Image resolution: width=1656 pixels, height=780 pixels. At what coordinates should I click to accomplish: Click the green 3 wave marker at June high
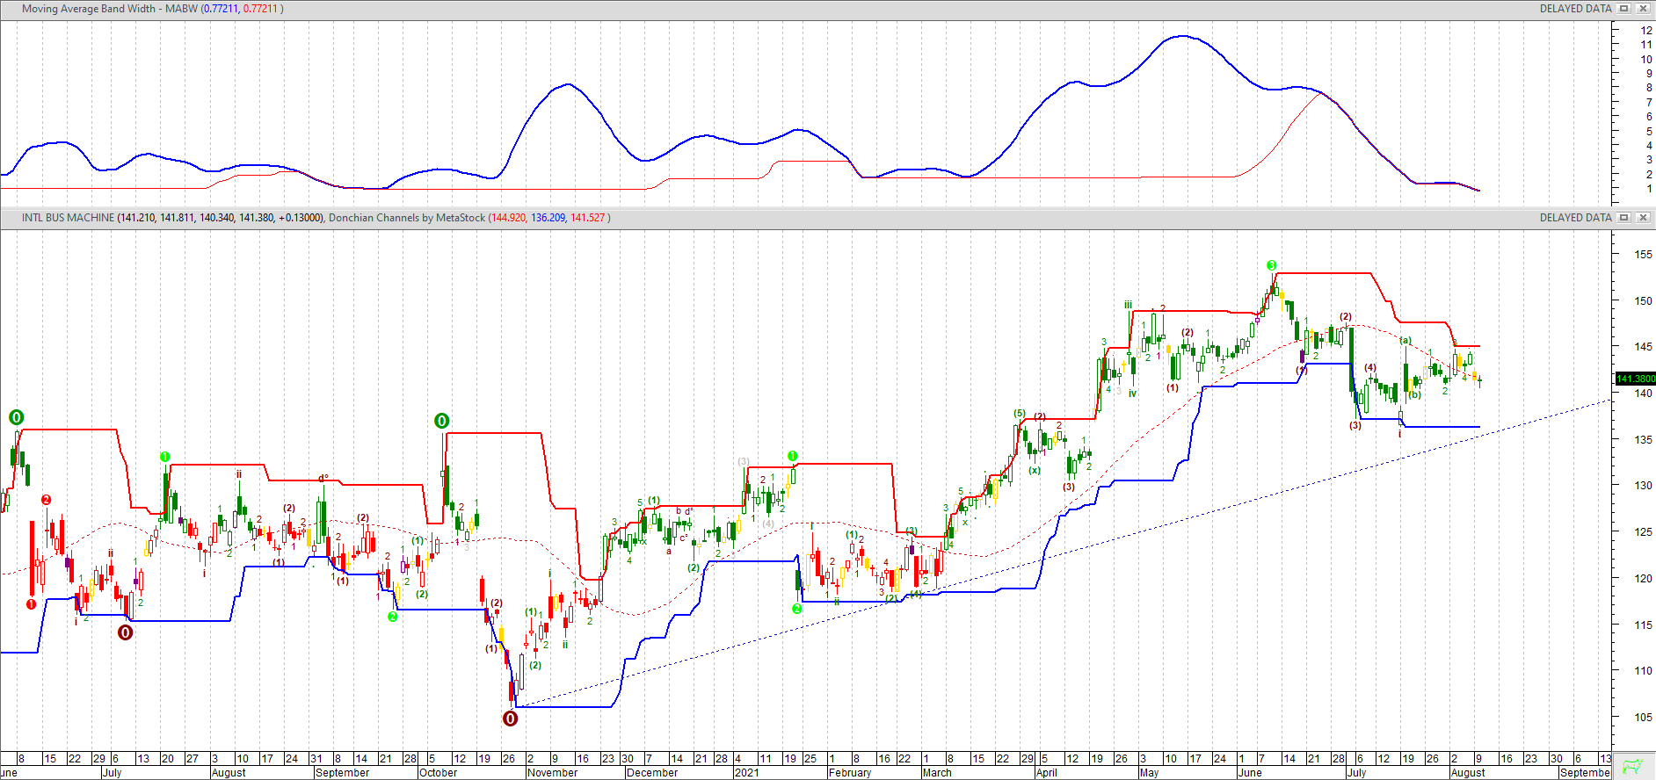[1271, 265]
